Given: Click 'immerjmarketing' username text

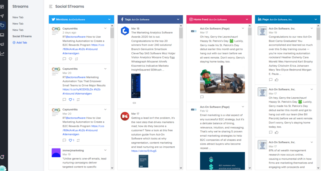Looking at the screenshot, I should coord(73,150).
